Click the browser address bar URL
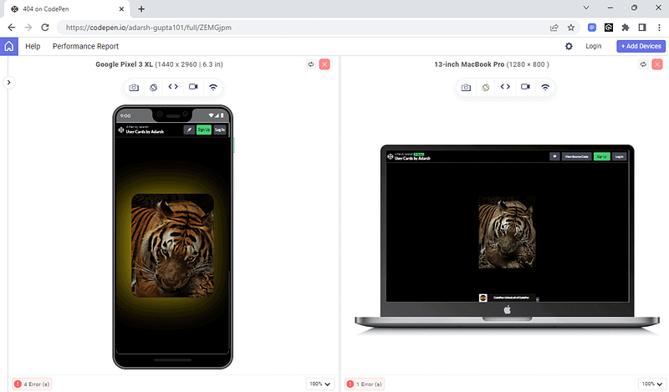This screenshot has width=669, height=392. point(149,28)
